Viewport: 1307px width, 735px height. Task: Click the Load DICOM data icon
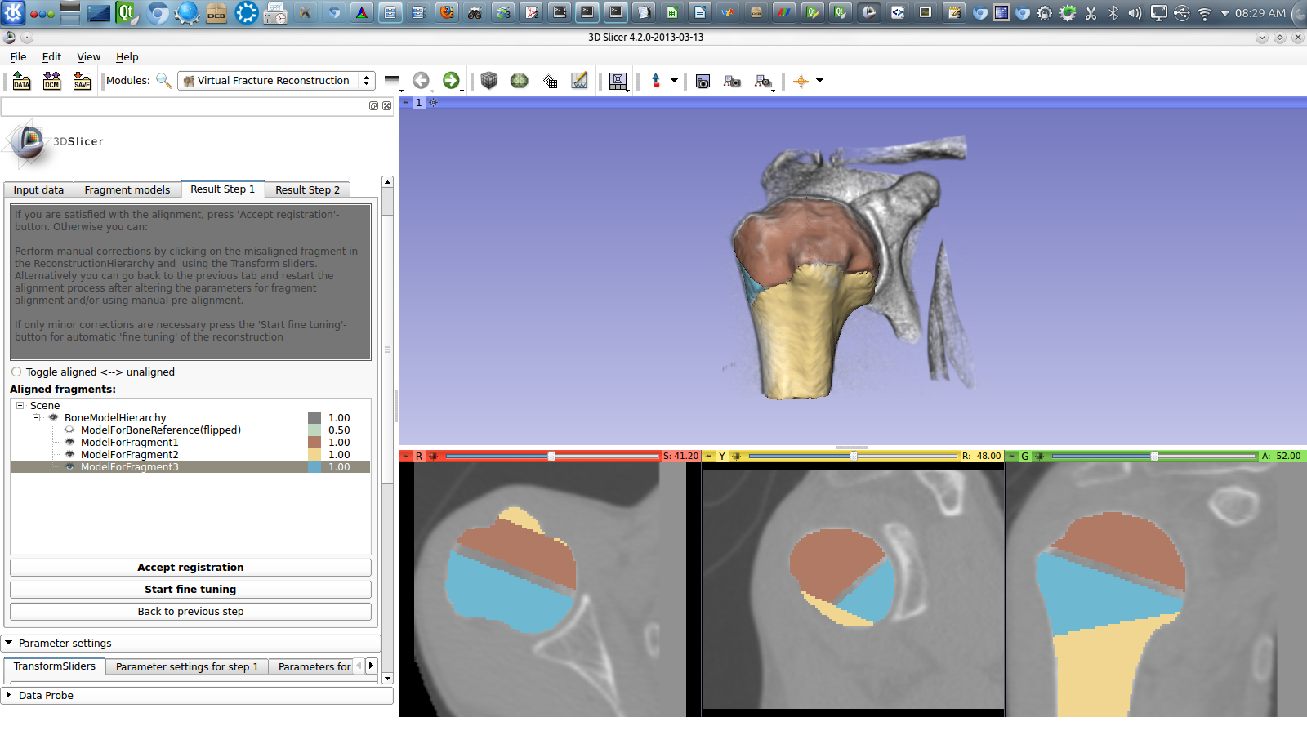51,81
